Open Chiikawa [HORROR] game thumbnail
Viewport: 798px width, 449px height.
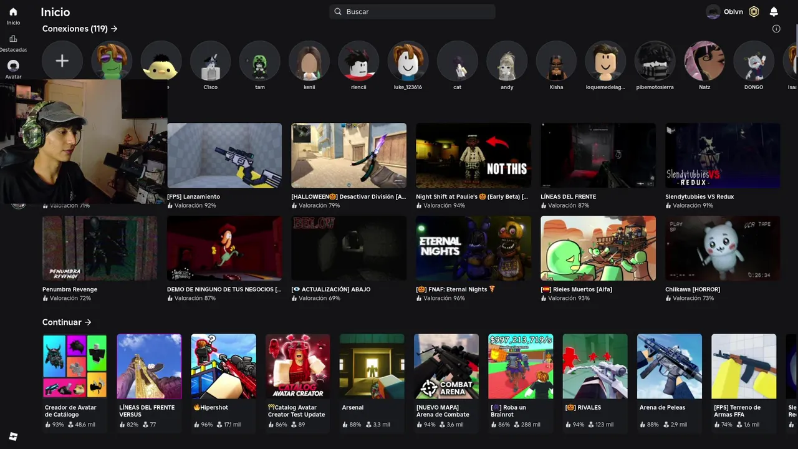coord(723,248)
